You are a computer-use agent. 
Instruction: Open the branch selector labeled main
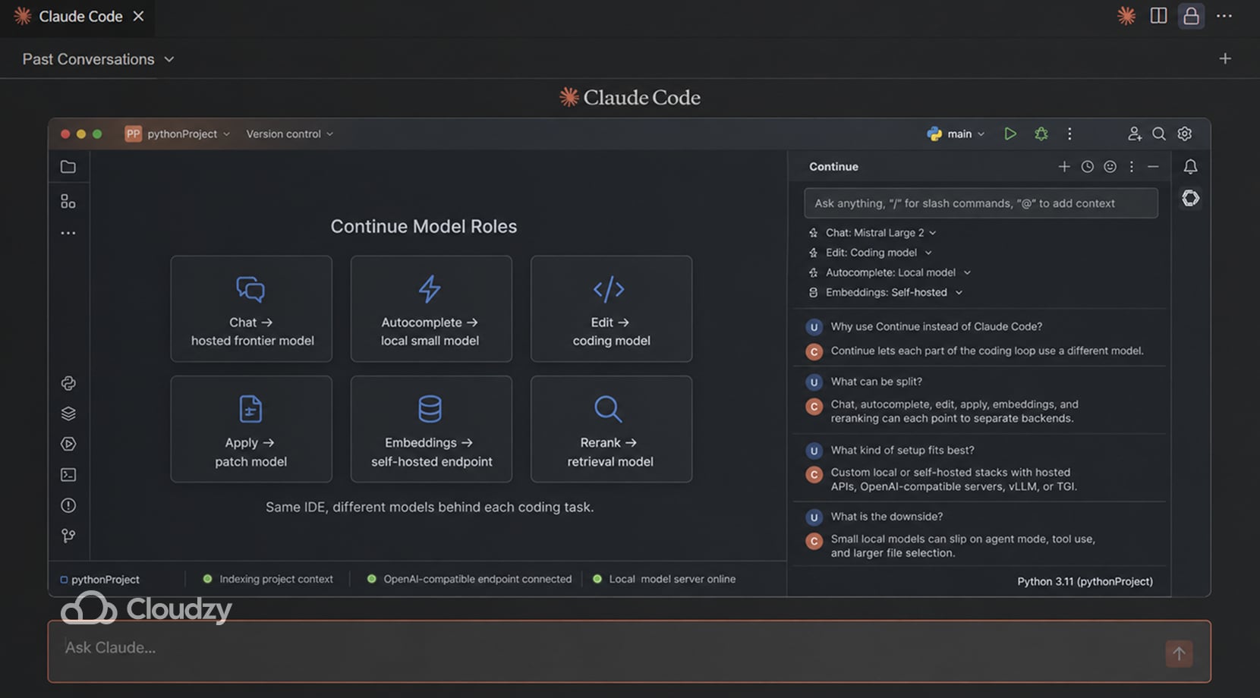959,134
